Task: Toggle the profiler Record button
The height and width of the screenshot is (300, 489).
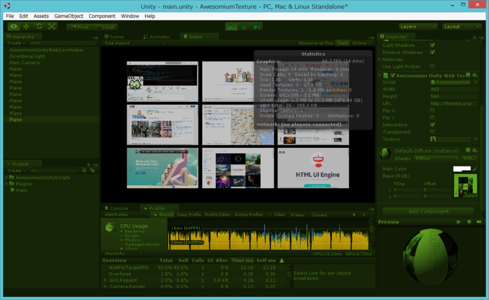Action: coord(164,214)
